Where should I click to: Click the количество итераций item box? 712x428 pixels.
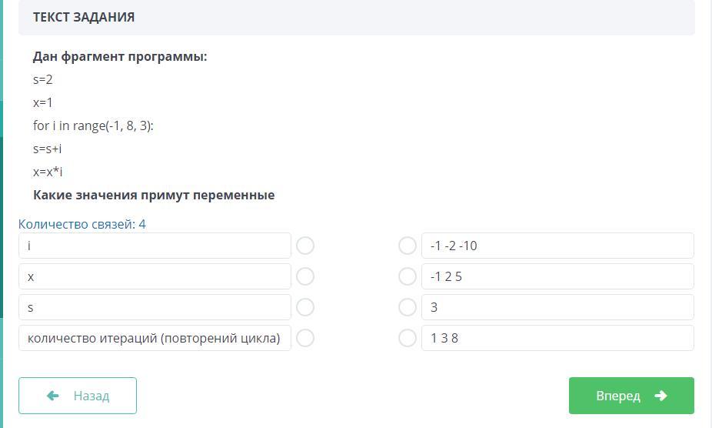point(155,338)
